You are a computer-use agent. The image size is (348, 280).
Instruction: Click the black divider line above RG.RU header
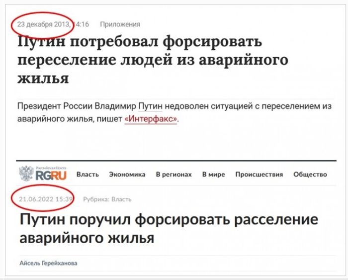click(174, 161)
